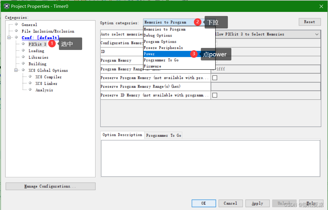Click the Program Memory row label
The image size is (328, 210).
[x=116, y=60]
